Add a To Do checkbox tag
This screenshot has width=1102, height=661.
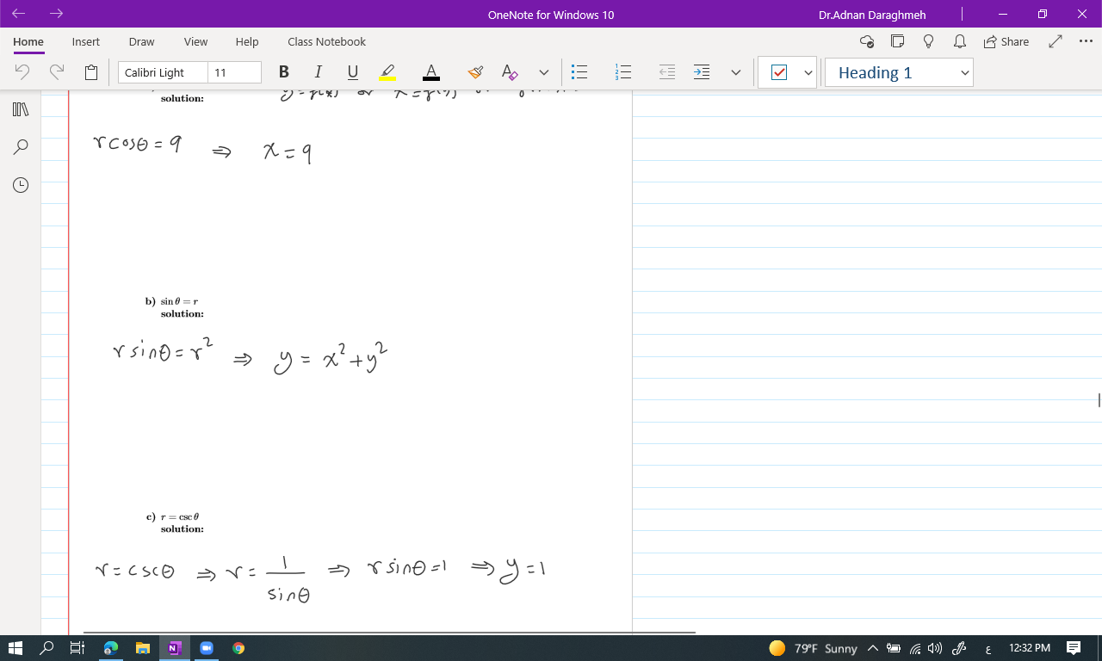(779, 72)
